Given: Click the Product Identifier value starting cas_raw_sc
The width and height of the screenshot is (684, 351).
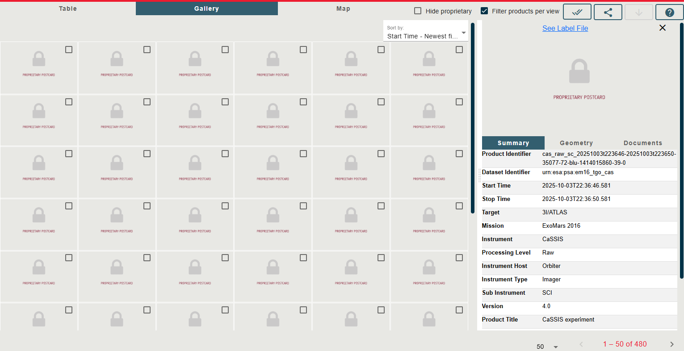Looking at the screenshot, I should (609, 159).
